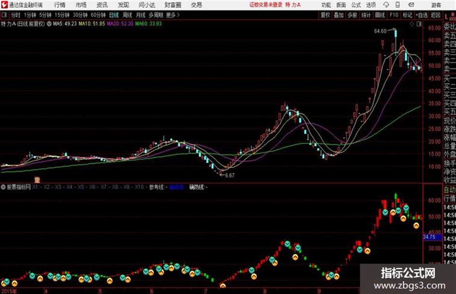Open the F10 company info button
The width and height of the screenshot is (456, 294).
point(394,15)
